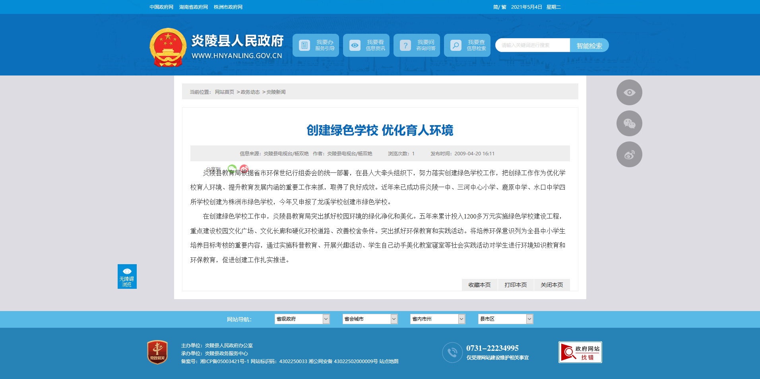Click the gray eye icon on right sidebar

point(629,93)
